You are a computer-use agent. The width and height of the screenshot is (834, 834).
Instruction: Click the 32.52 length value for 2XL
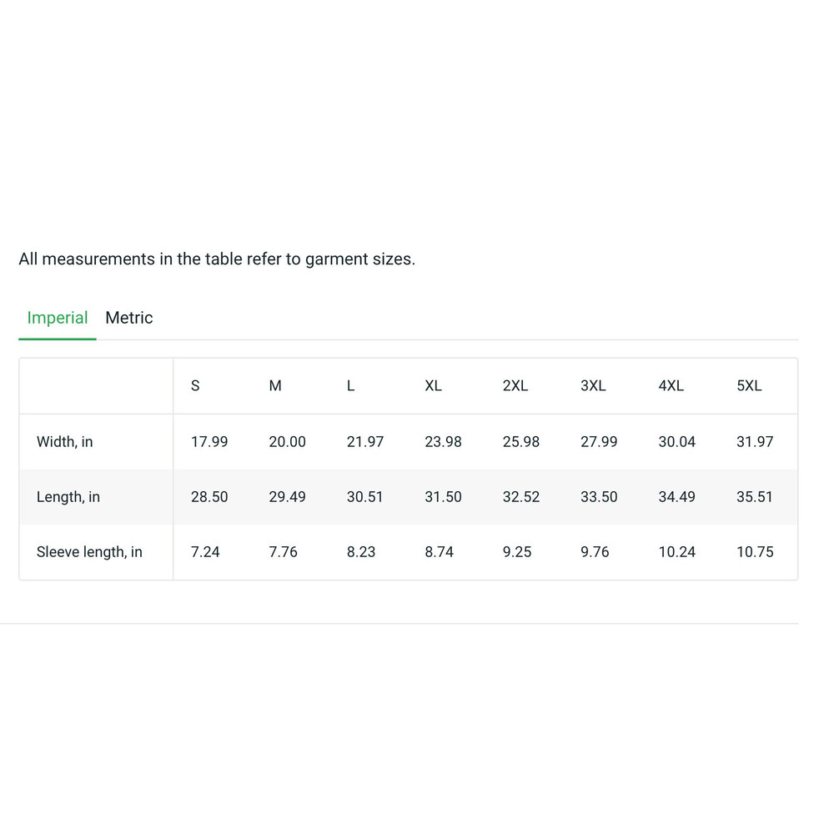click(521, 497)
